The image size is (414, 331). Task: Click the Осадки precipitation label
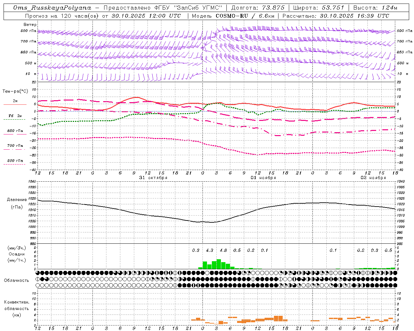[16, 254]
